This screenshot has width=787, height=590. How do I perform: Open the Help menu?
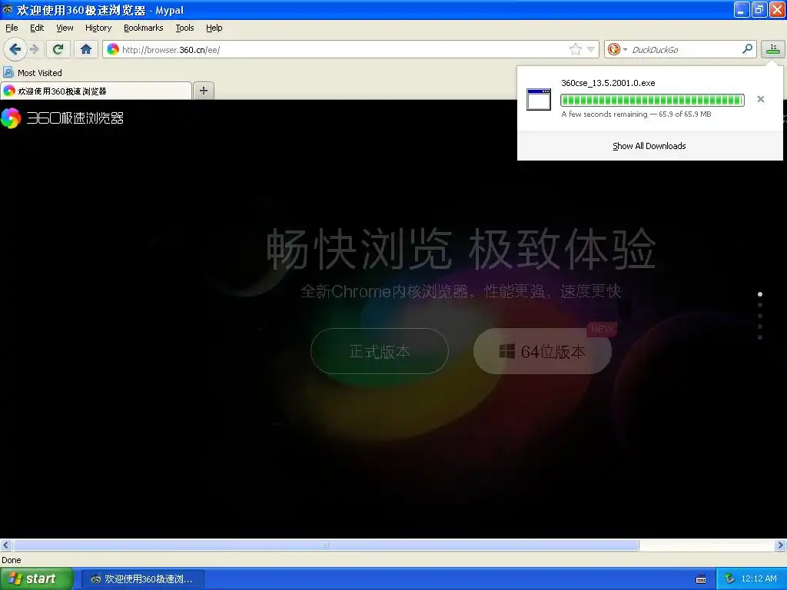pyautogui.click(x=214, y=28)
